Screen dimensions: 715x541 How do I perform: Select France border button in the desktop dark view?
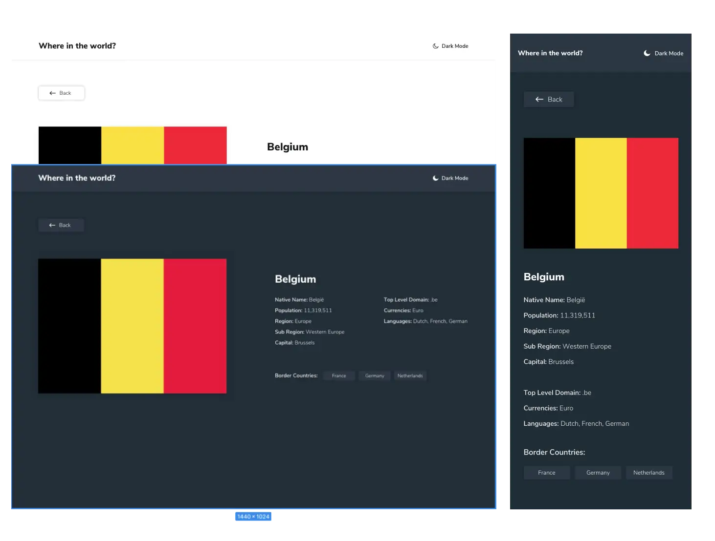[339, 376]
